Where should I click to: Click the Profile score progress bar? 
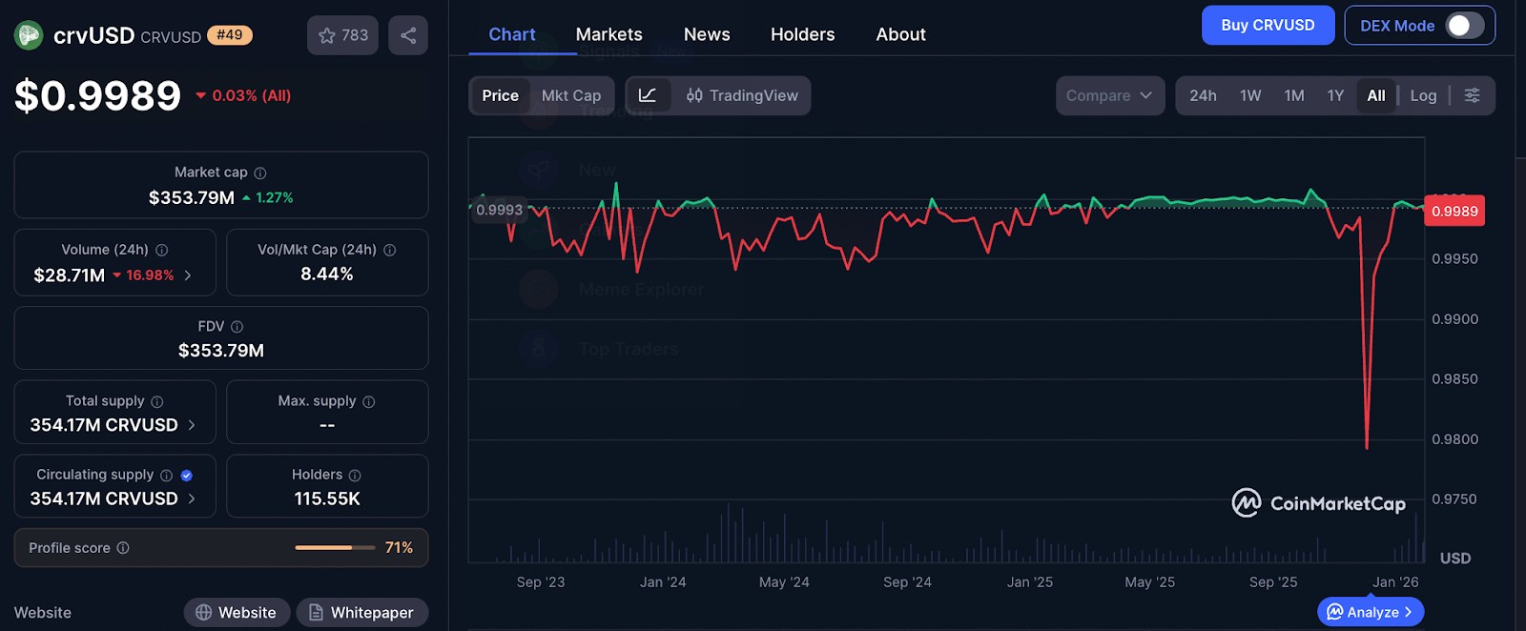(335, 548)
